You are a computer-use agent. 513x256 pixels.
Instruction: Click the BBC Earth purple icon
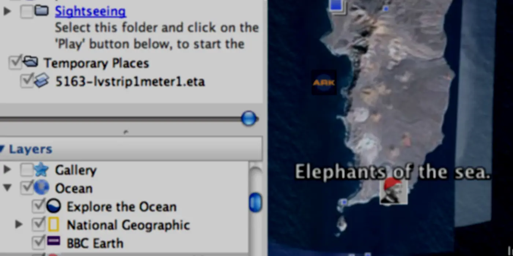(53, 241)
